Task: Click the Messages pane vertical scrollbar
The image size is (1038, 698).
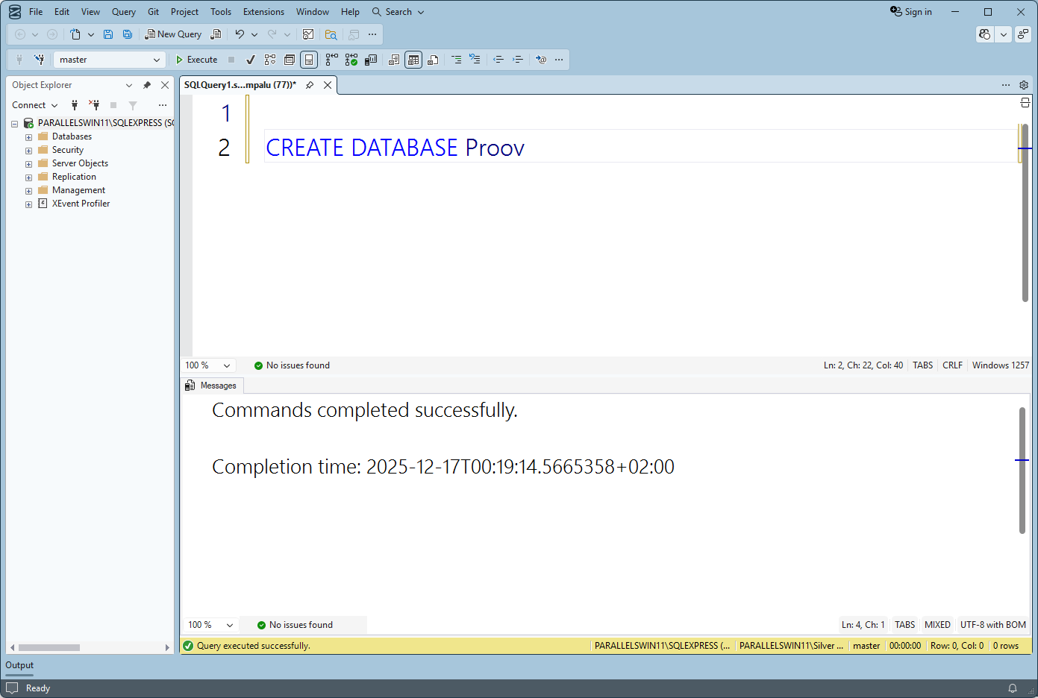Action: (x=1022, y=470)
